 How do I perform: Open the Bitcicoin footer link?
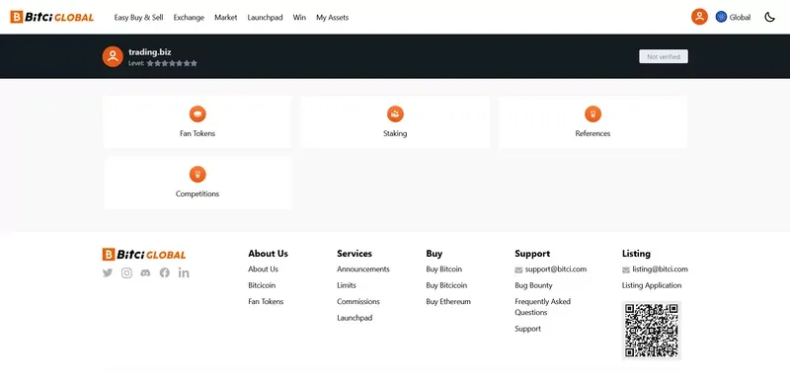click(x=262, y=285)
